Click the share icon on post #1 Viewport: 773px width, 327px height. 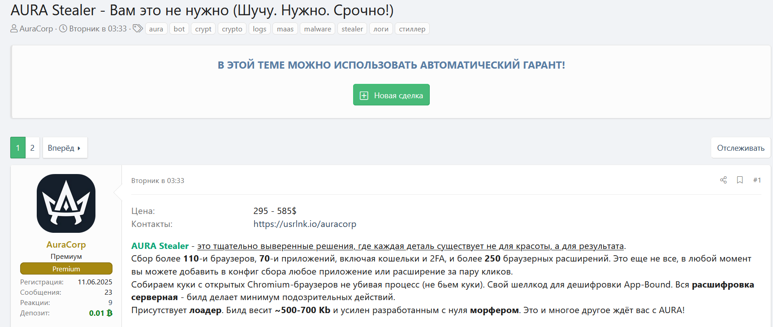[723, 180]
